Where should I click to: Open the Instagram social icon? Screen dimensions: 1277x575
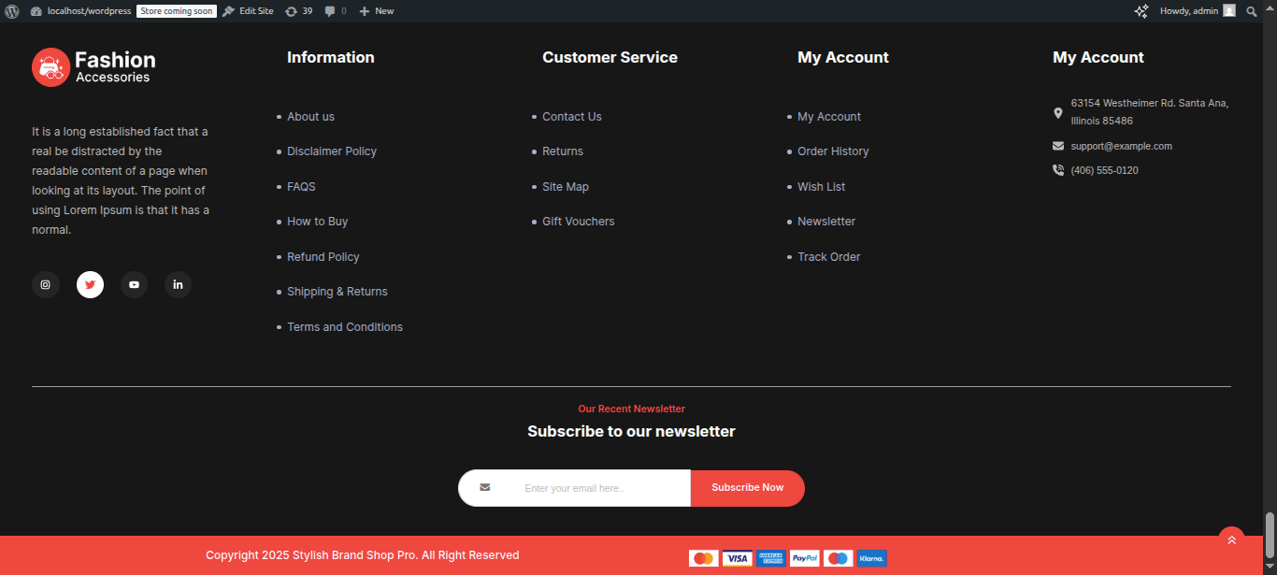click(46, 285)
